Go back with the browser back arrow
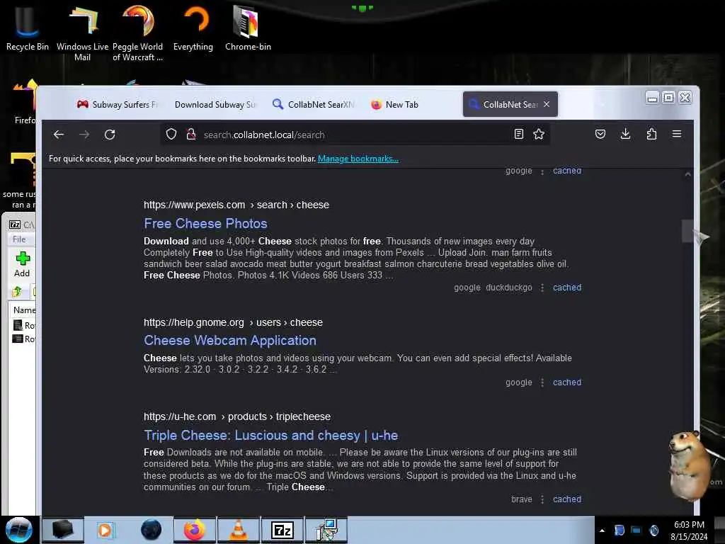The image size is (725, 544). click(58, 135)
